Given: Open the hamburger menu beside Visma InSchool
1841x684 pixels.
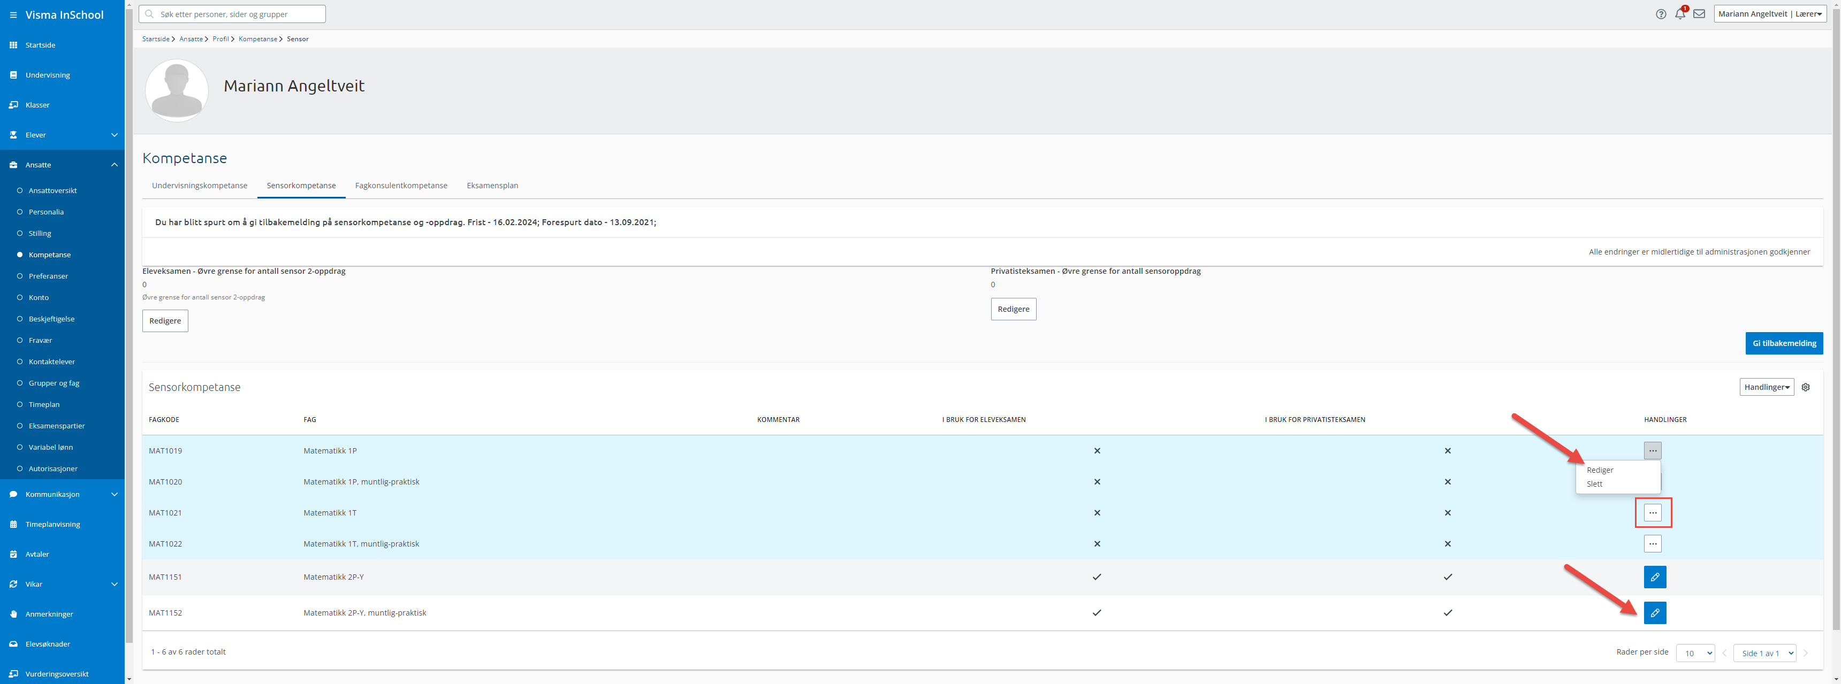Looking at the screenshot, I should point(13,15).
